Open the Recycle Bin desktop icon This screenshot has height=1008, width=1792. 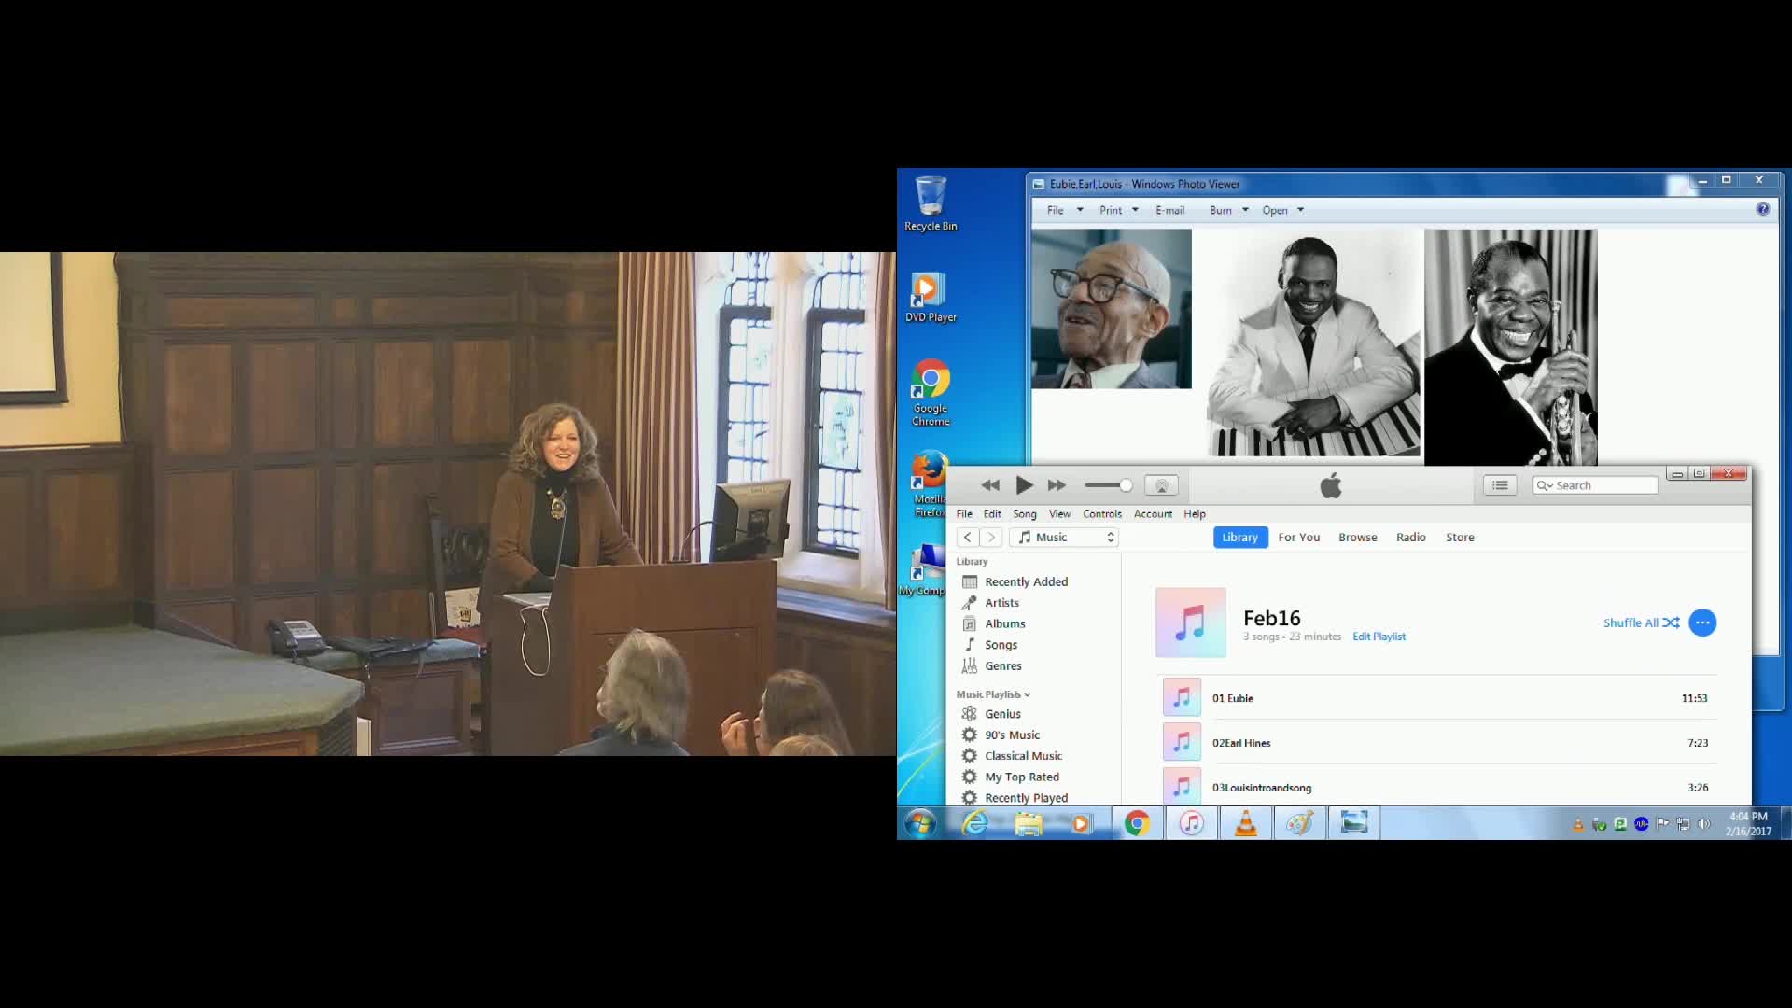pos(931,204)
